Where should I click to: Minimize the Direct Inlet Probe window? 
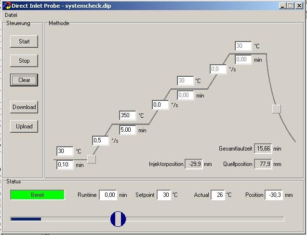pyautogui.click(x=283, y=6)
